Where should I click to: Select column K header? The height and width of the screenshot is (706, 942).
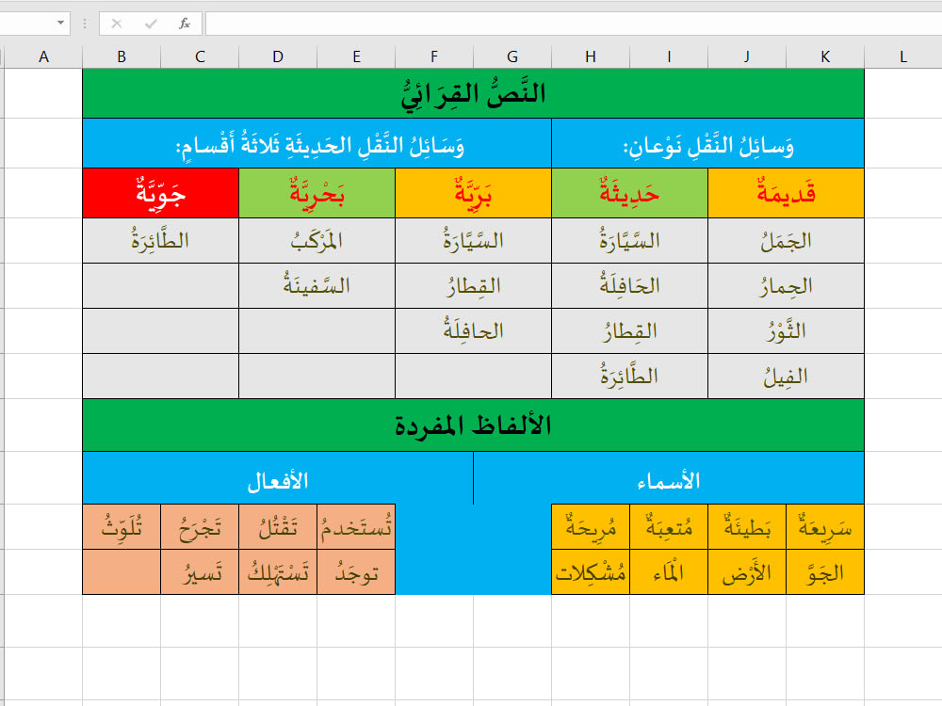(825, 57)
